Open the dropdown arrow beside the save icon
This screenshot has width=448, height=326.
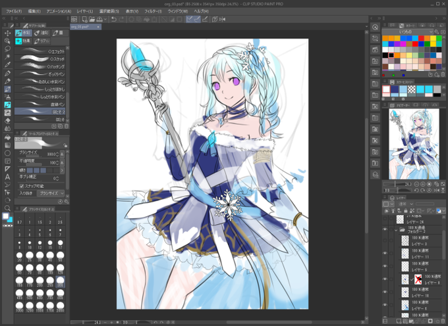point(105,19)
